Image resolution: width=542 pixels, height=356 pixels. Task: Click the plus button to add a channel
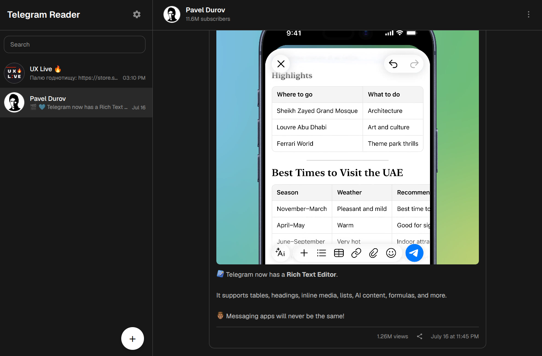point(132,339)
